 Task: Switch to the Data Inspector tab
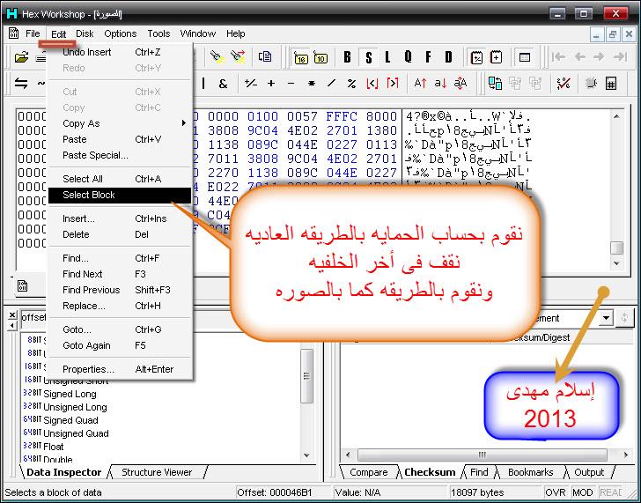[x=63, y=472]
